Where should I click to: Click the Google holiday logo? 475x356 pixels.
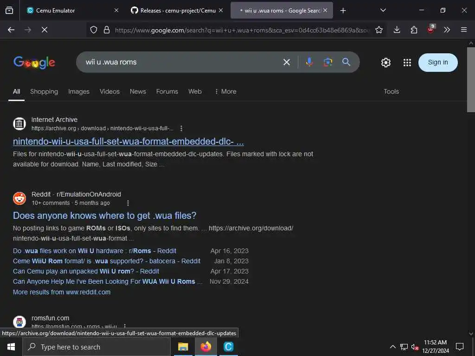(x=34, y=63)
